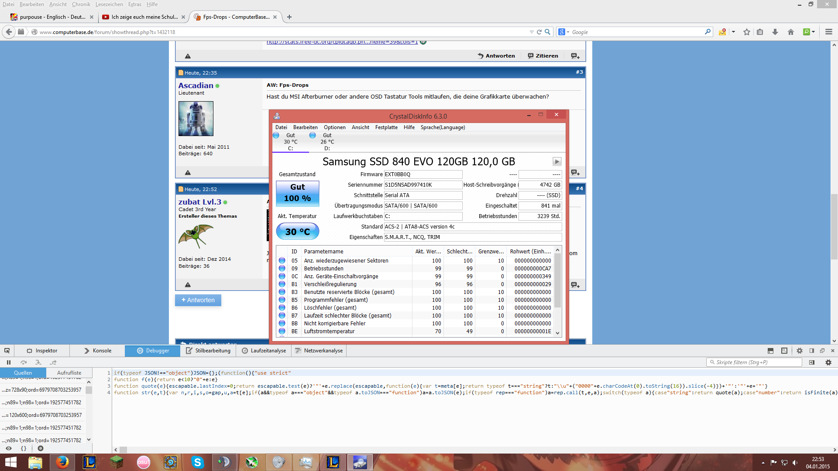Image resolution: width=838 pixels, height=471 pixels.
Task: Toggle the debugger sidebar panes button
Action: pyautogui.click(x=812, y=362)
